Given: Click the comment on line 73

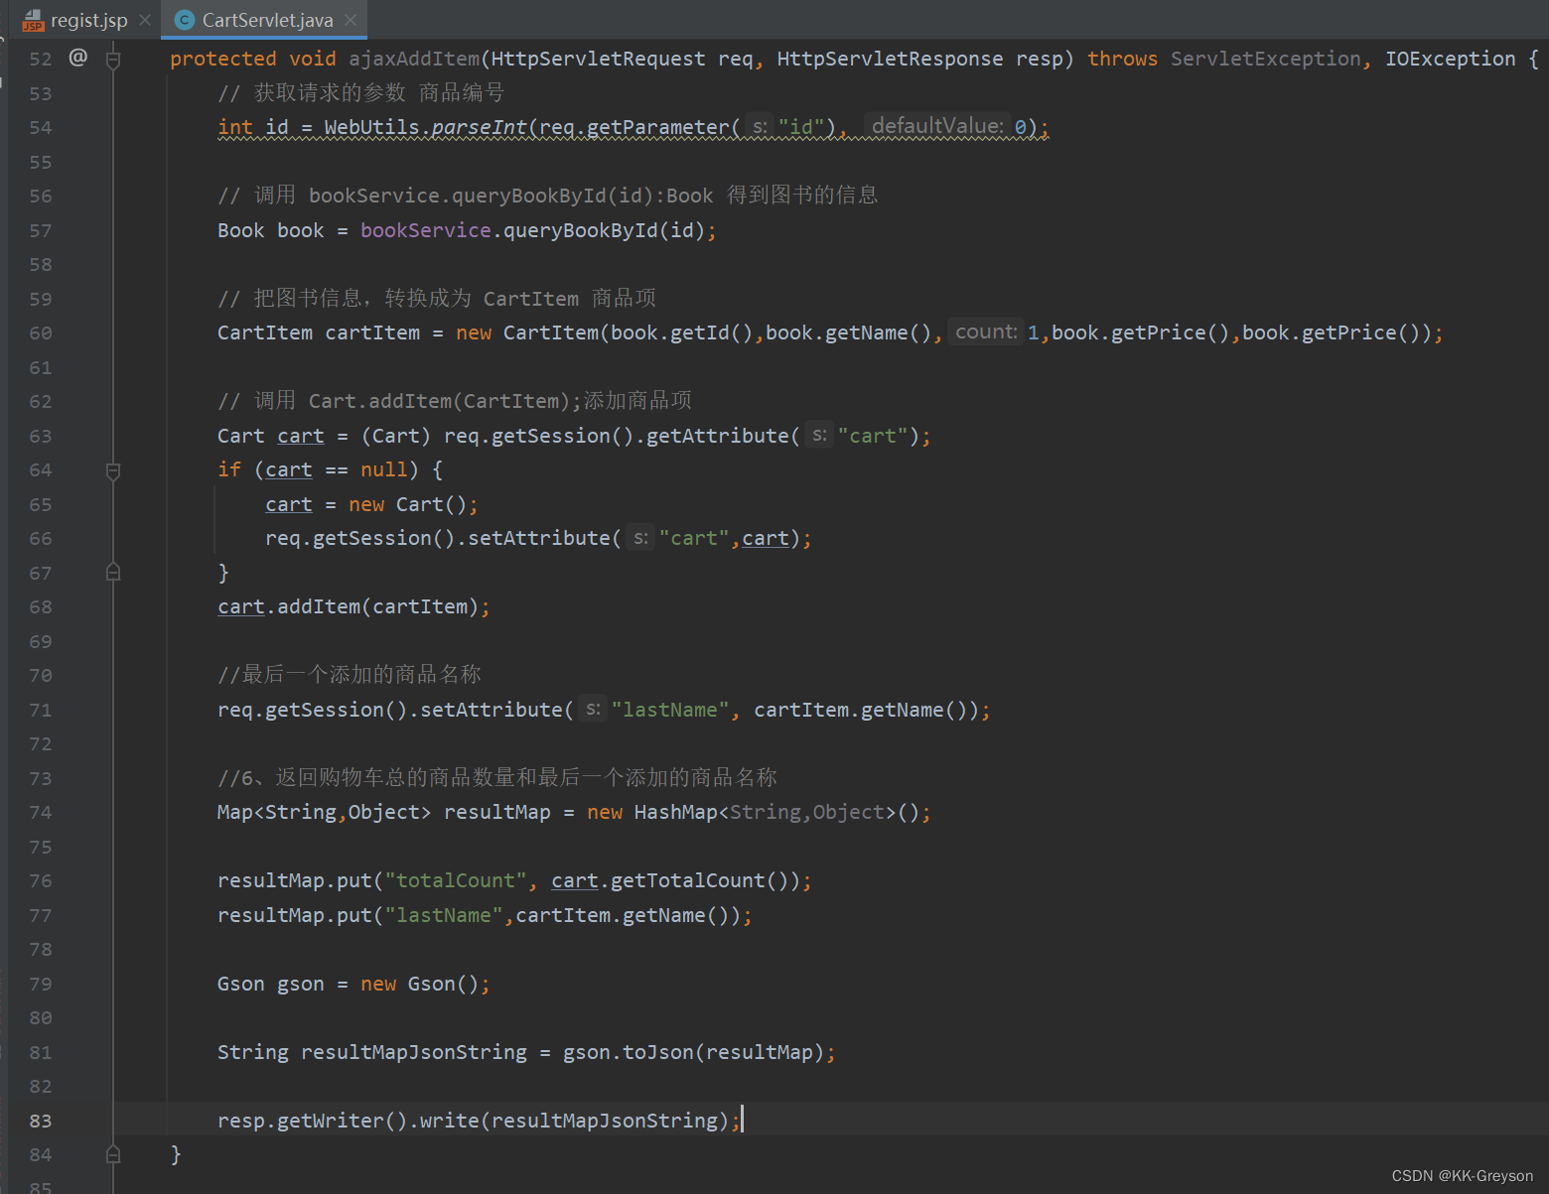Looking at the screenshot, I should coord(497,778).
